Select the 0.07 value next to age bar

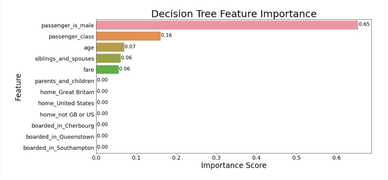pyautogui.click(x=130, y=46)
